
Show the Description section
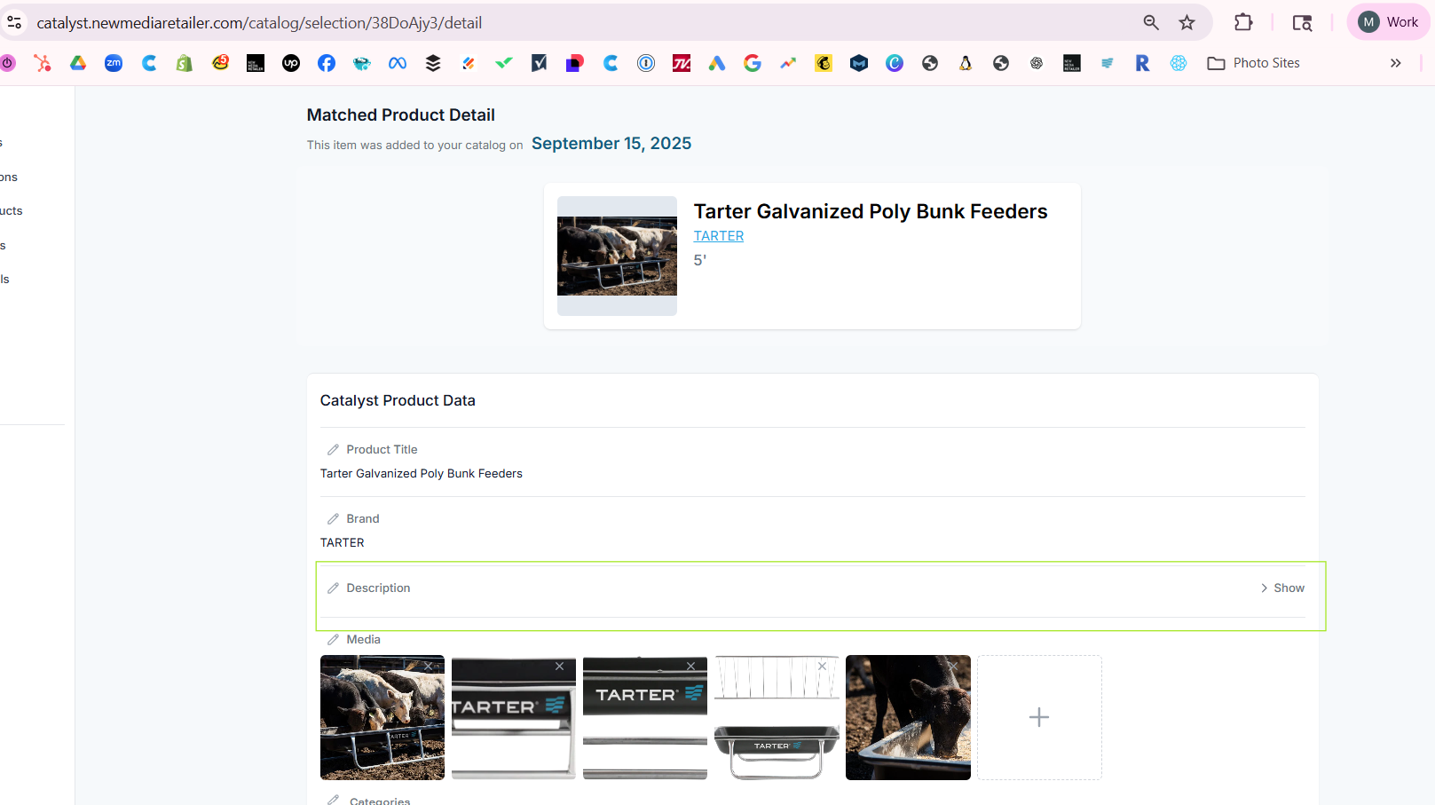pyautogui.click(x=1282, y=588)
